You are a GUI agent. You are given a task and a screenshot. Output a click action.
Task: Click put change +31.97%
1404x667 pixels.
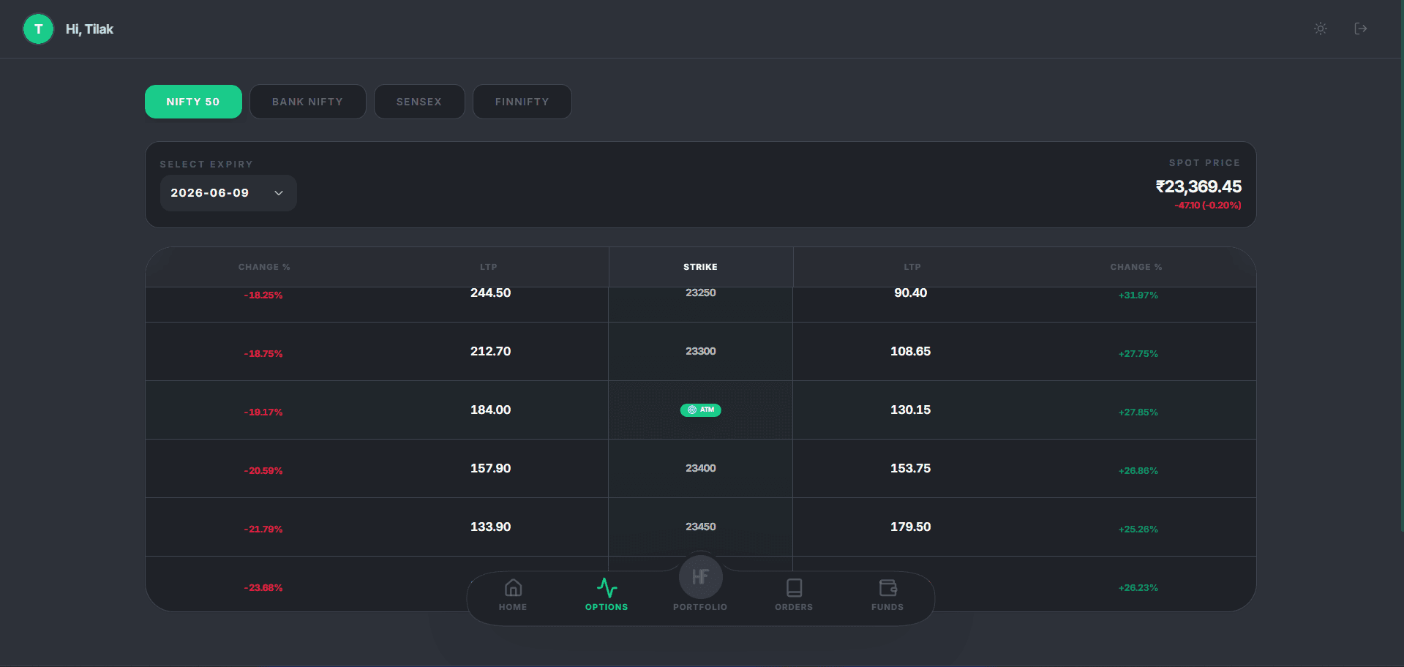[1138, 295]
